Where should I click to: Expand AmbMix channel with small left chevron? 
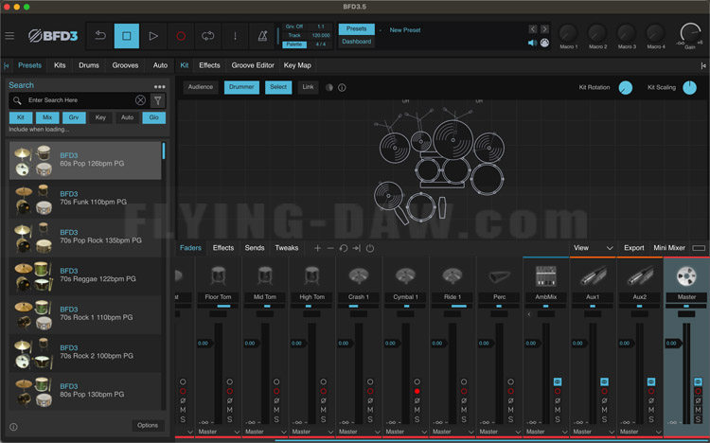[529, 314]
